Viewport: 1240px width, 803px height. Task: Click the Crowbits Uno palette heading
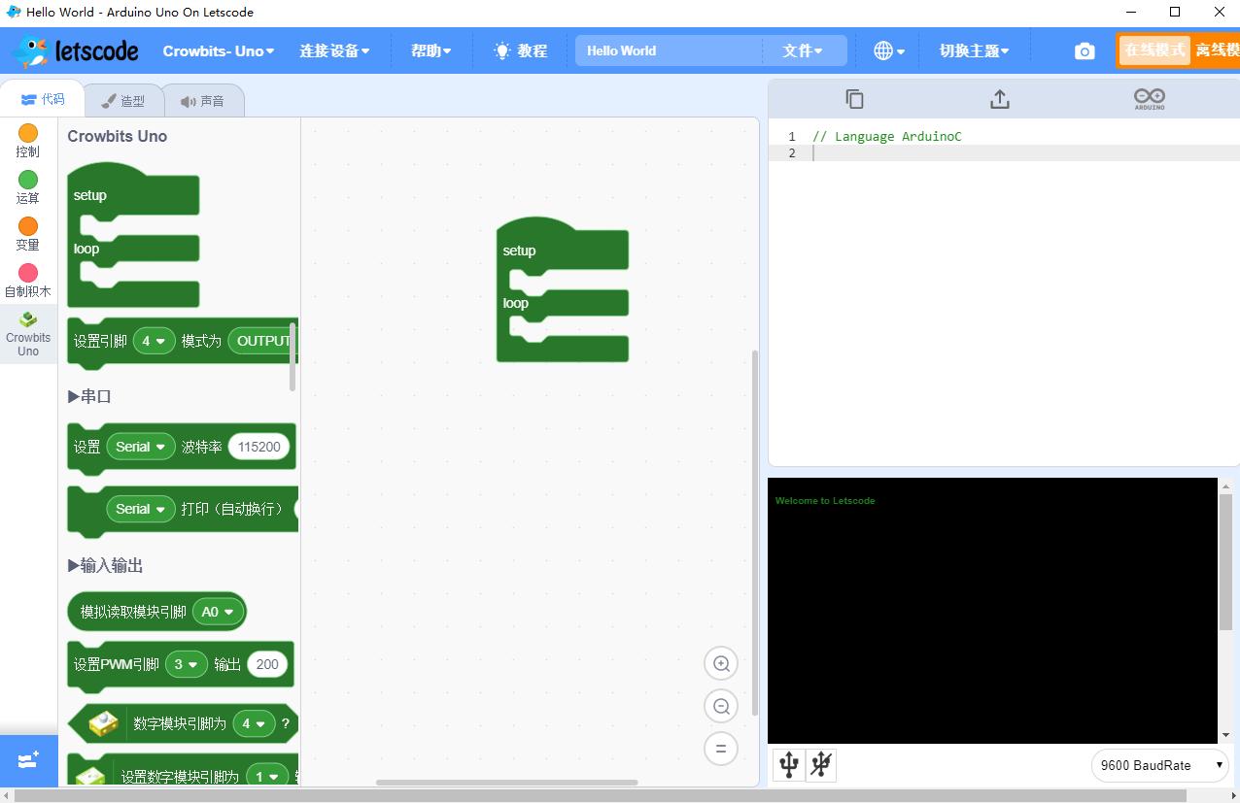pyautogui.click(x=117, y=136)
